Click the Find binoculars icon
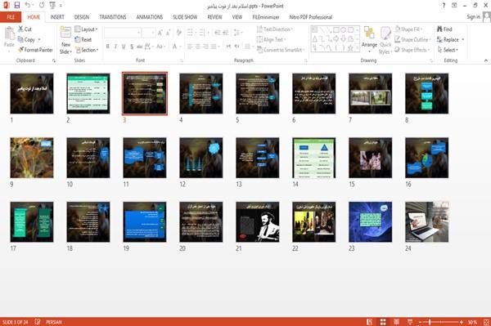Image resolution: width=491 pixels, height=326 pixels. point(439,29)
